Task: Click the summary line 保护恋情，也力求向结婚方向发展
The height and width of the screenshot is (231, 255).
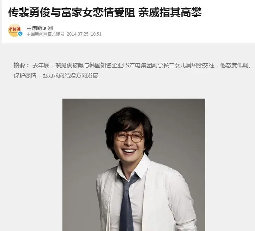Action: [x=57, y=75]
